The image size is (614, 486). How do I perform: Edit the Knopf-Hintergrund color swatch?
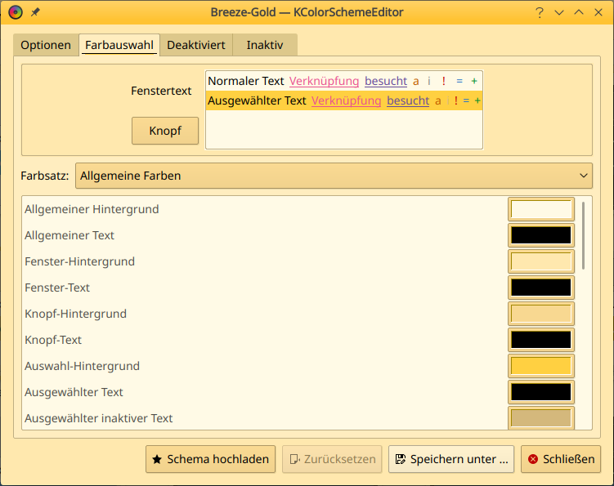541,314
